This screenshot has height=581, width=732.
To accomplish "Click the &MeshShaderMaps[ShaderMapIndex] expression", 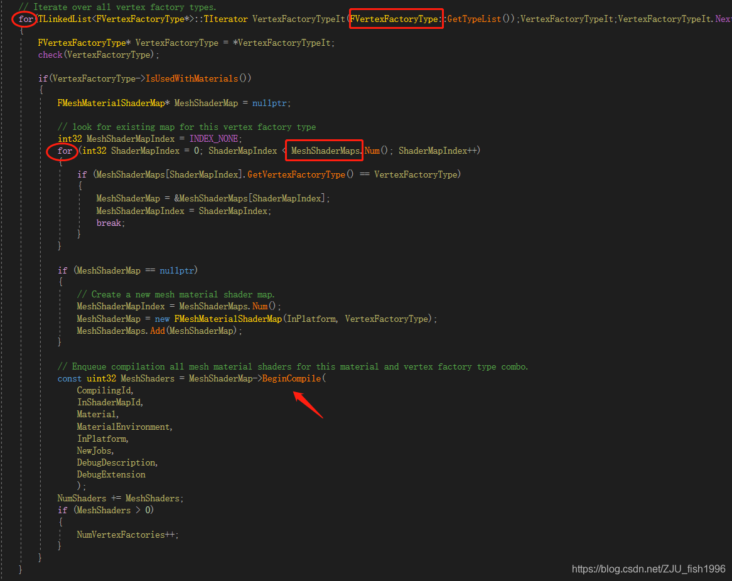I will [250, 198].
